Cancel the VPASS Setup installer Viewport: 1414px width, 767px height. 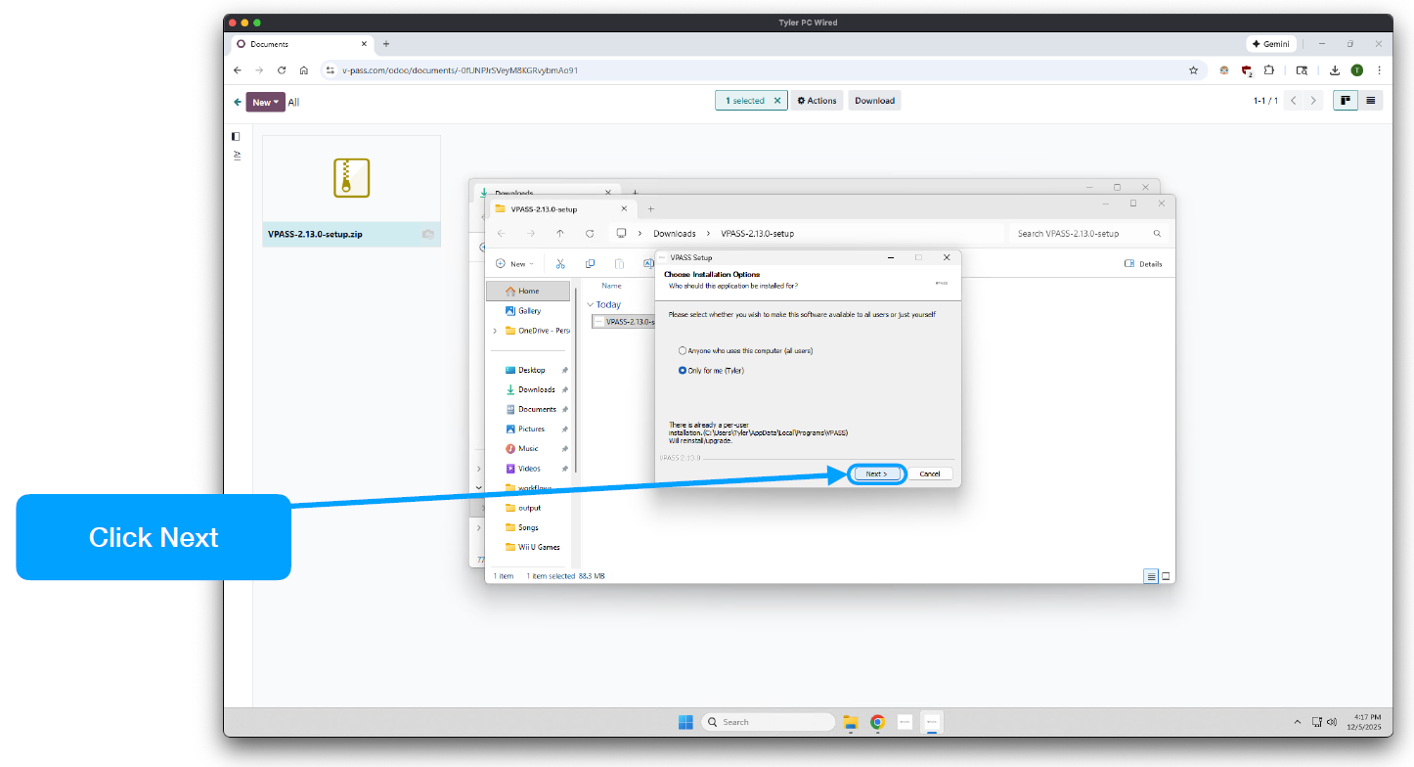tap(929, 474)
